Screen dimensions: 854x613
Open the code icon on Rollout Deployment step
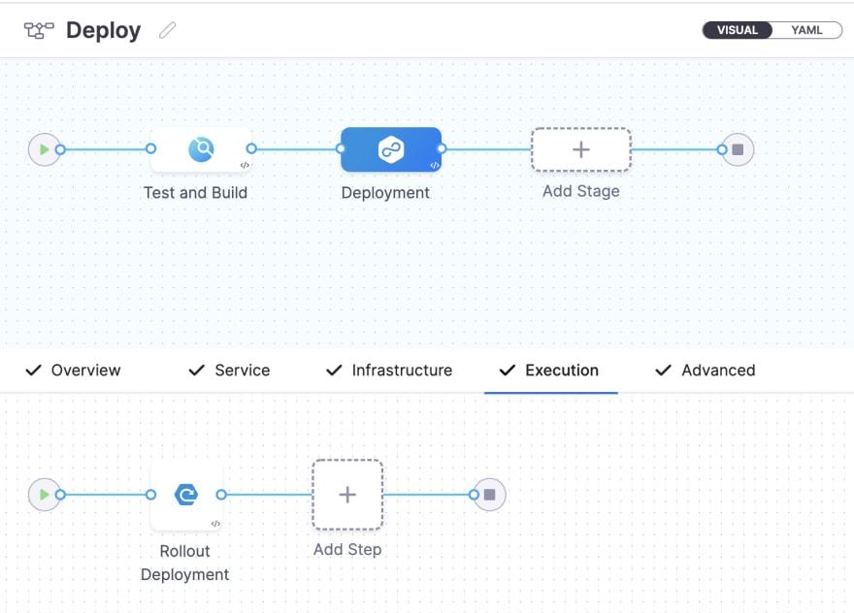point(215,523)
